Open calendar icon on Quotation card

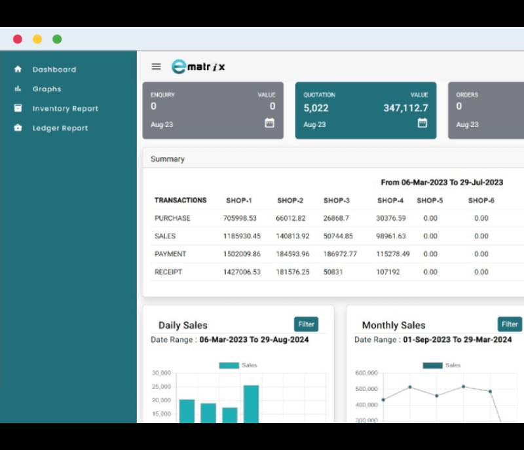pyautogui.click(x=422, y=123)
